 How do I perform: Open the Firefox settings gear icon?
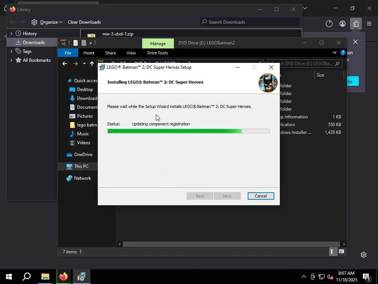tap(364, 255)
